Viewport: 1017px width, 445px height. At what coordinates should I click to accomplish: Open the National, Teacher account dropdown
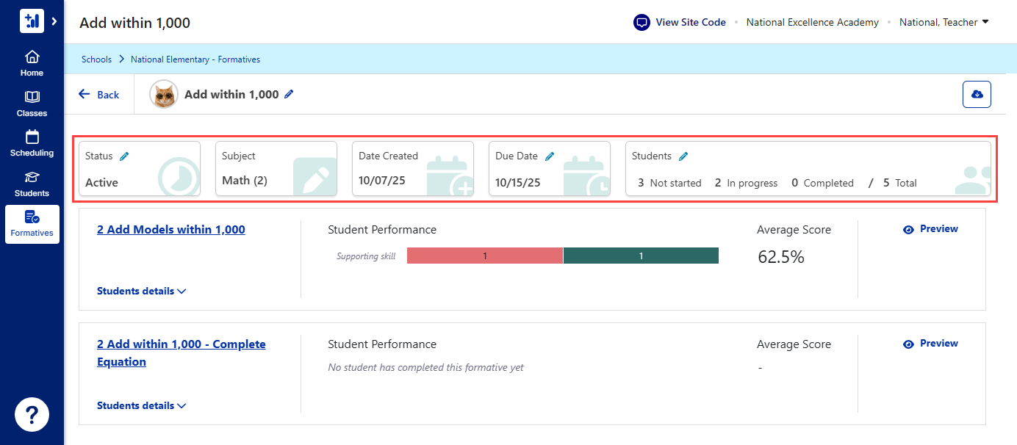[944, 22]
